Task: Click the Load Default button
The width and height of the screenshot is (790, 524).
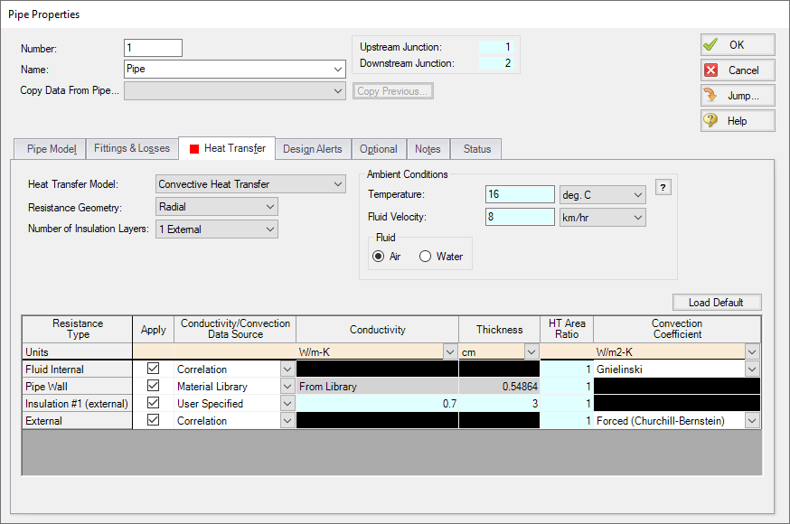Action: click(x=717, y=303)
